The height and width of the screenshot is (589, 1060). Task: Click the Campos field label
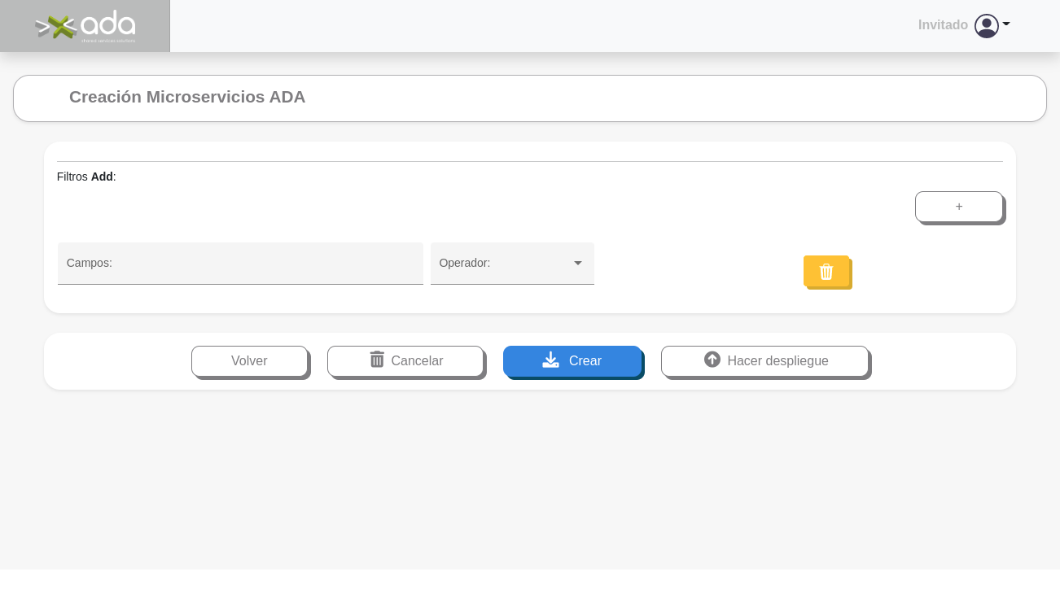pos(90,263)
